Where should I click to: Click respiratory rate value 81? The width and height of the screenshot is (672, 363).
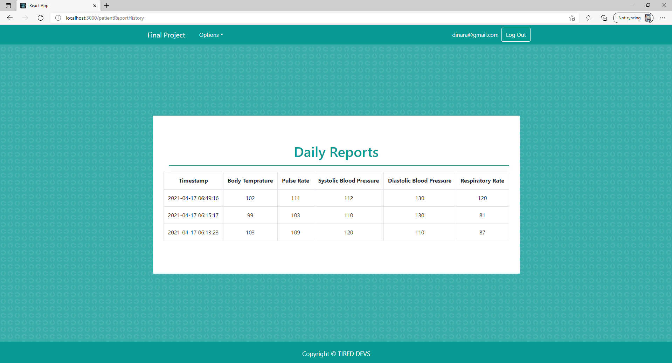click(x=482, y=215)
